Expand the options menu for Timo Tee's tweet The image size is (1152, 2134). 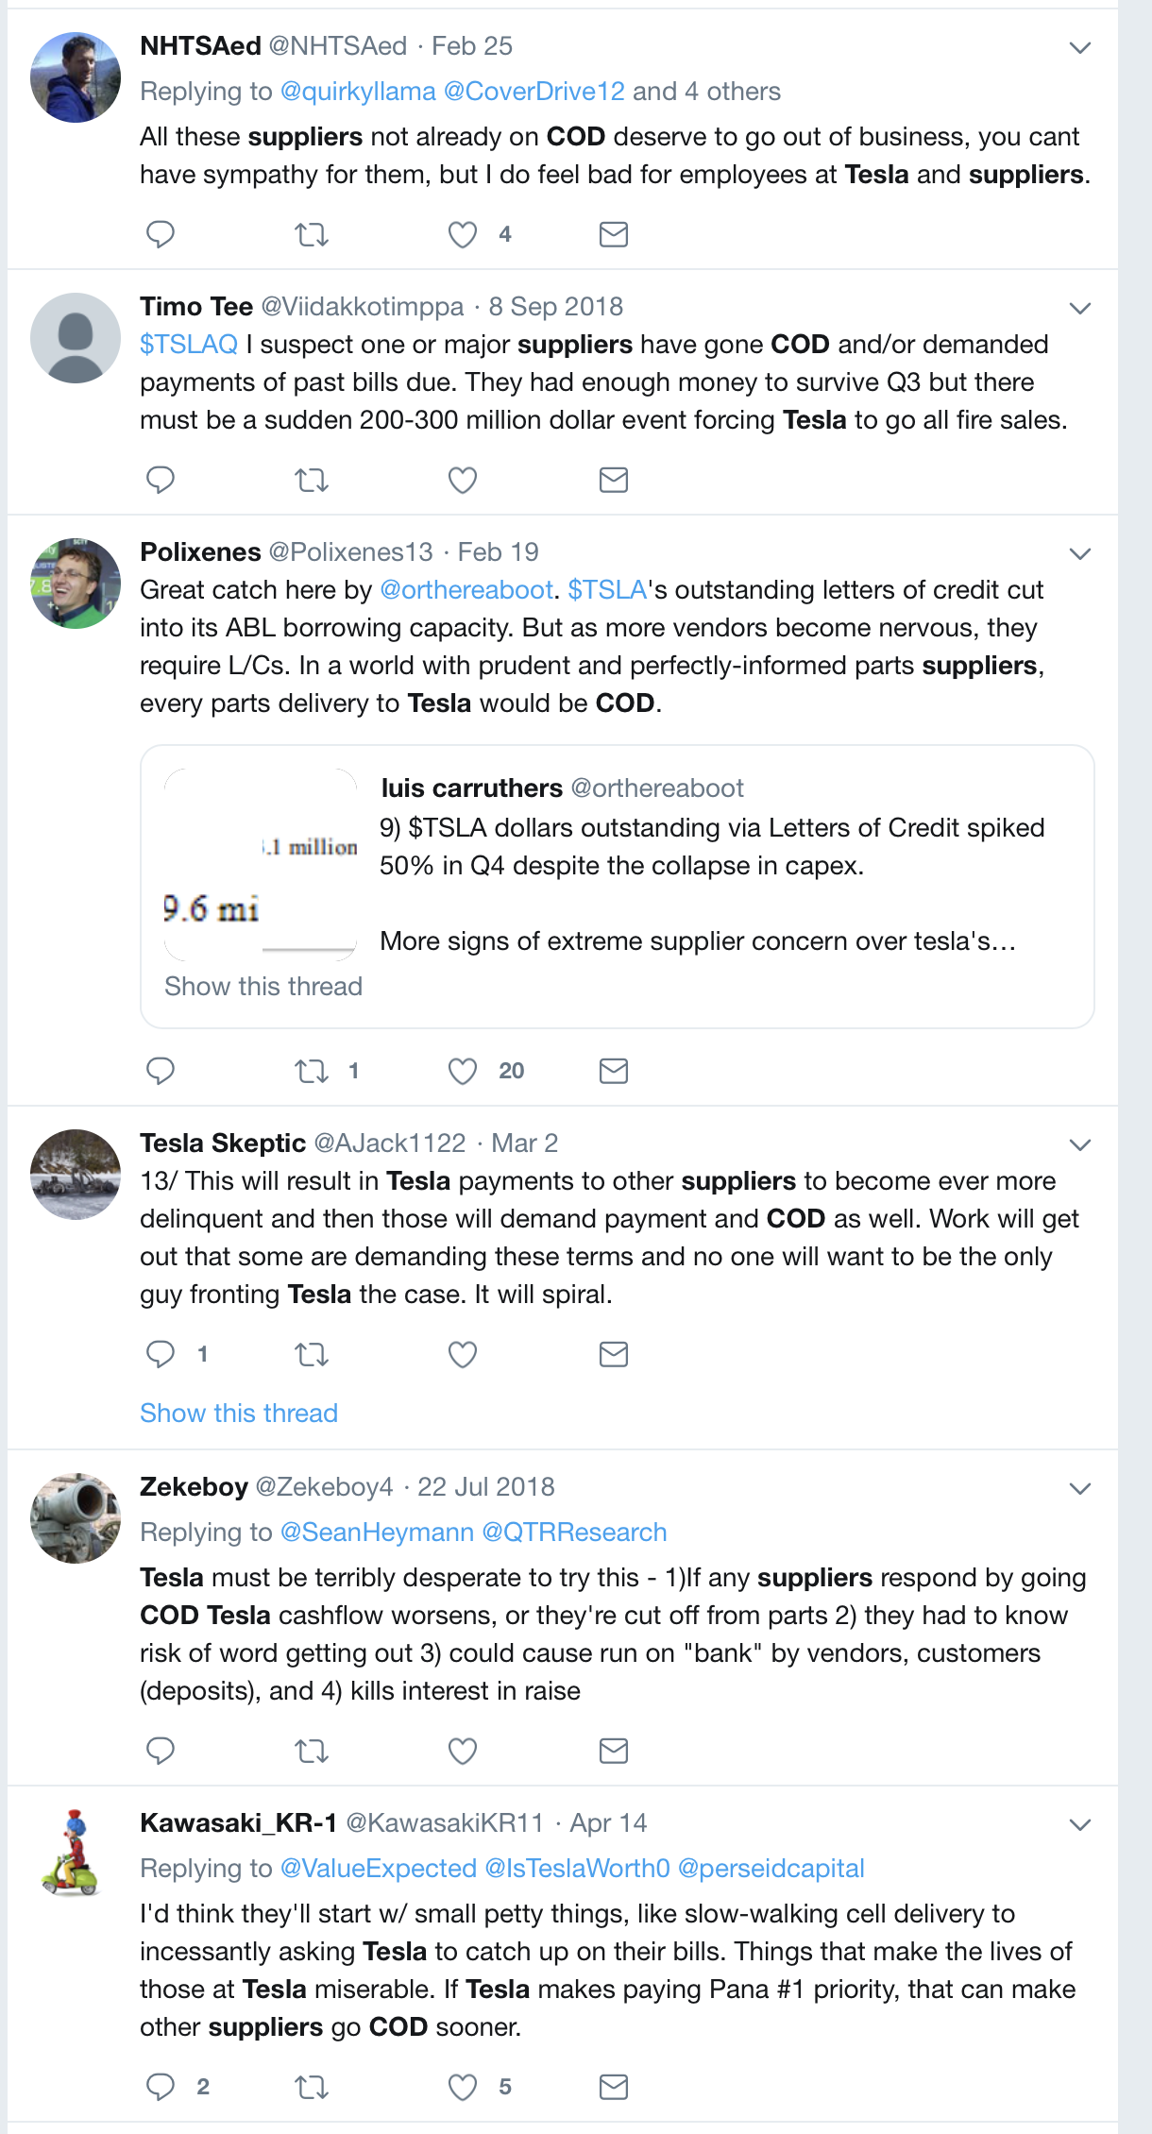[1079, 308]
